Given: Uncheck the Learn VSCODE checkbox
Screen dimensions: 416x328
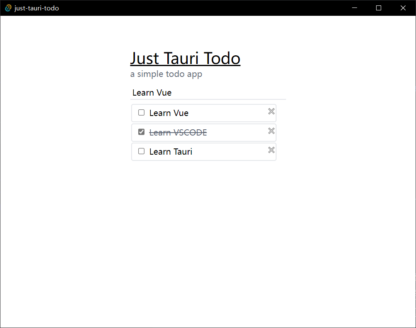Looking at the screenshot, I should [x=141, y=131].
